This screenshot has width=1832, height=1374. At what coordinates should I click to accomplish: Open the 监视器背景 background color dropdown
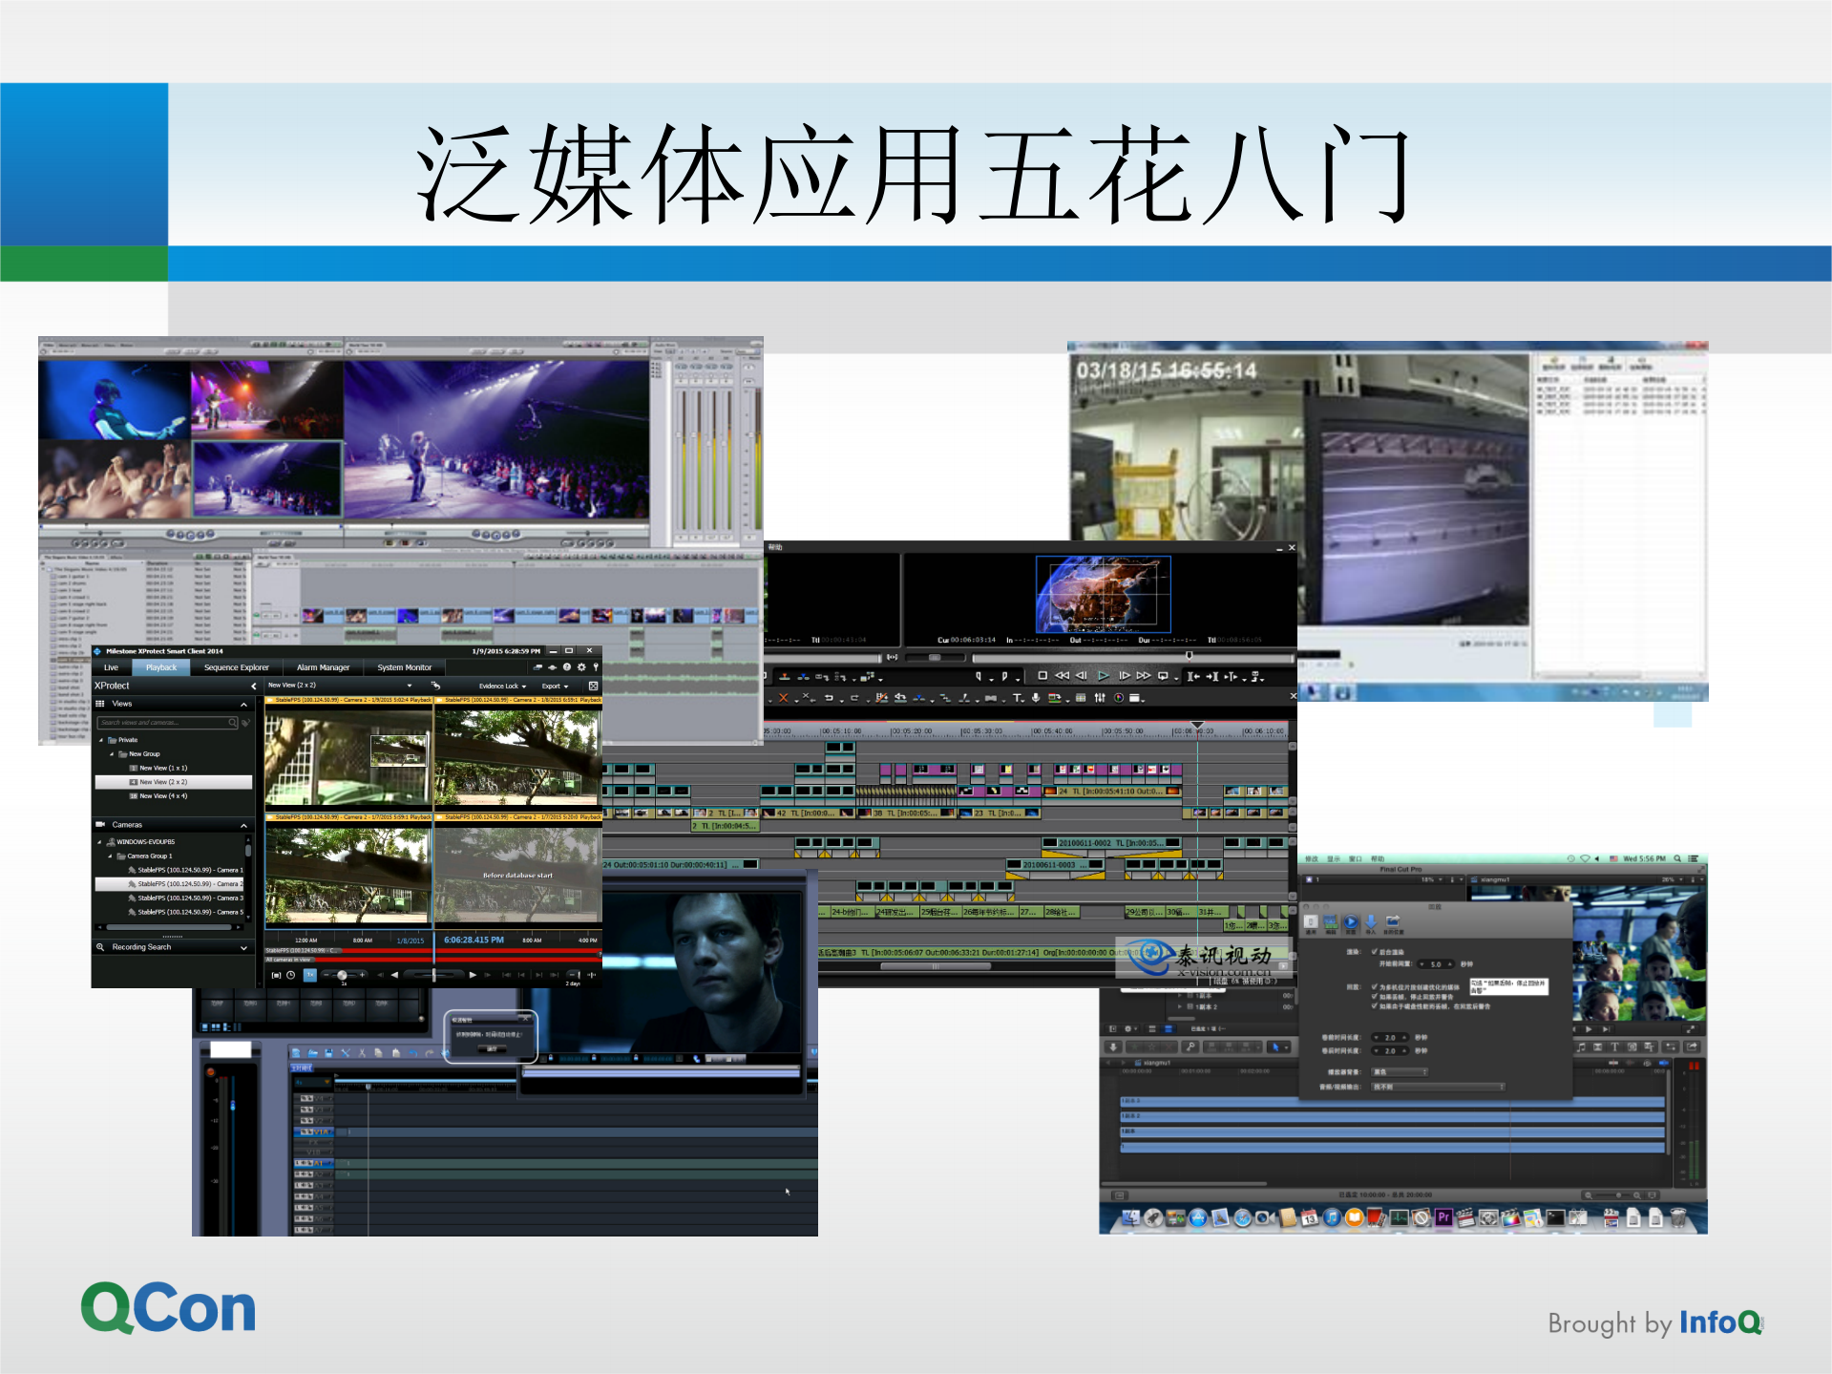(1399, 1072)
